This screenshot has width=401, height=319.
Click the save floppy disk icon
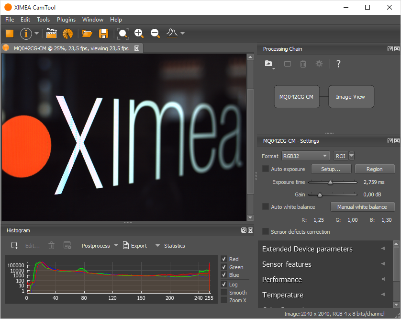tap(103, 34)
